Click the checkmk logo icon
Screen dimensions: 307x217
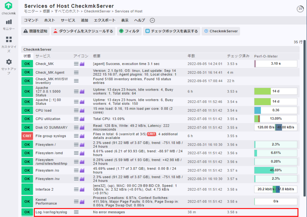pyautogui.click(x=8, y=6)
